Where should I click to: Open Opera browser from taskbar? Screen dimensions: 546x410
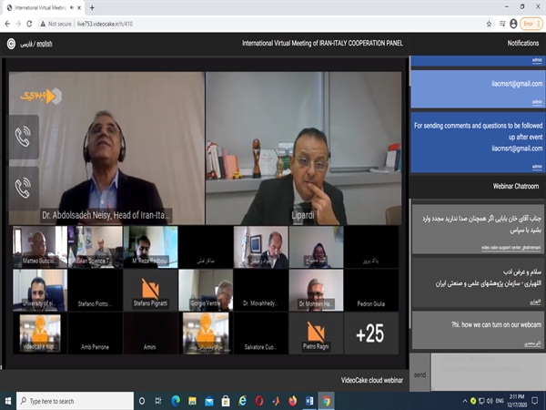259,401
